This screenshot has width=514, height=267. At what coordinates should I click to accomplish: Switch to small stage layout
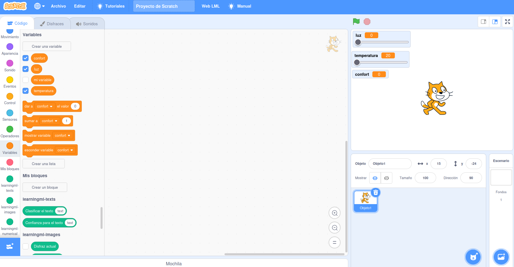[483, 22]
